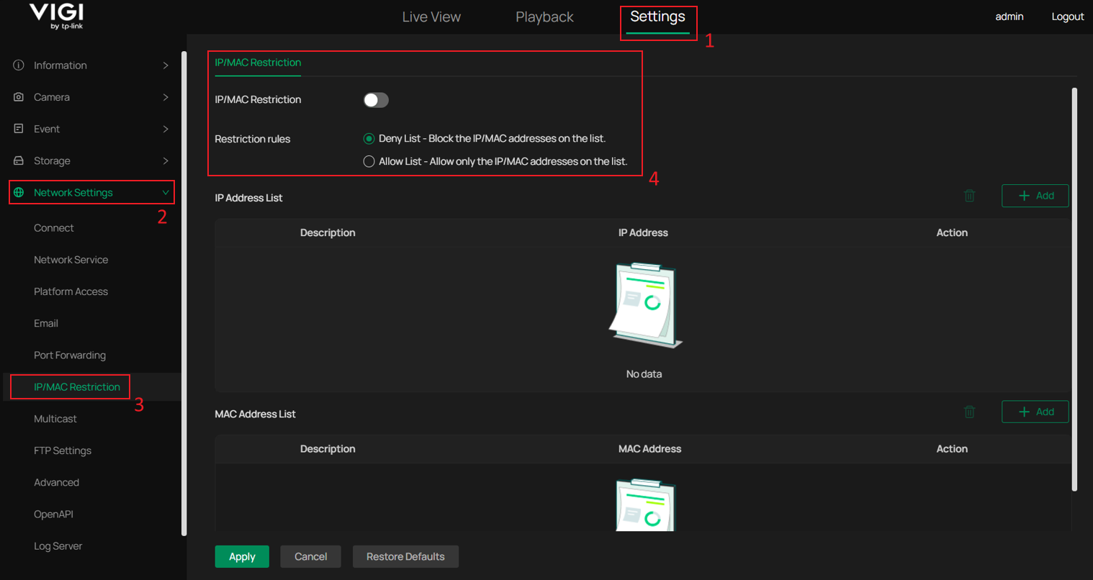Open FTP Settings in sidebar

(x=63, y=450)
